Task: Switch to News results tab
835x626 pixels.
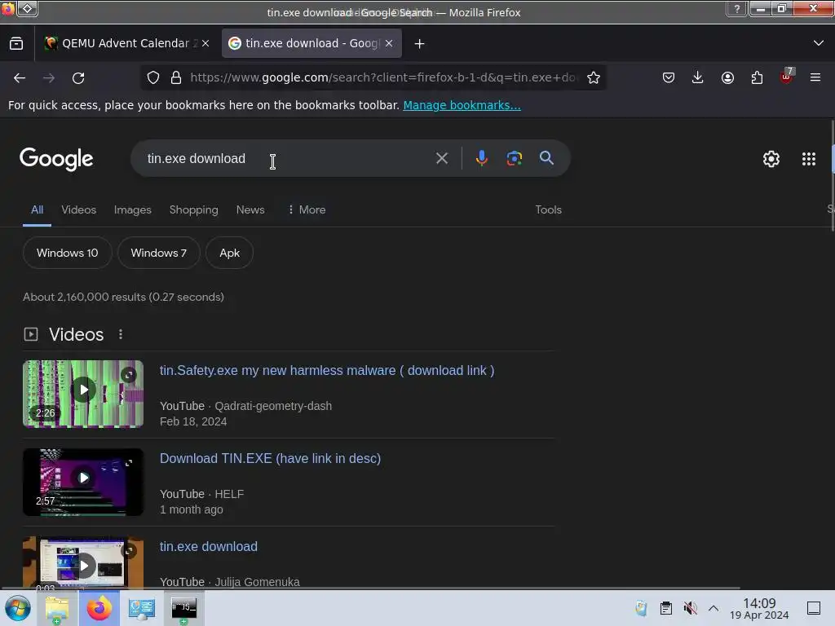Action: pyautogui.click(x=250, y=209)
